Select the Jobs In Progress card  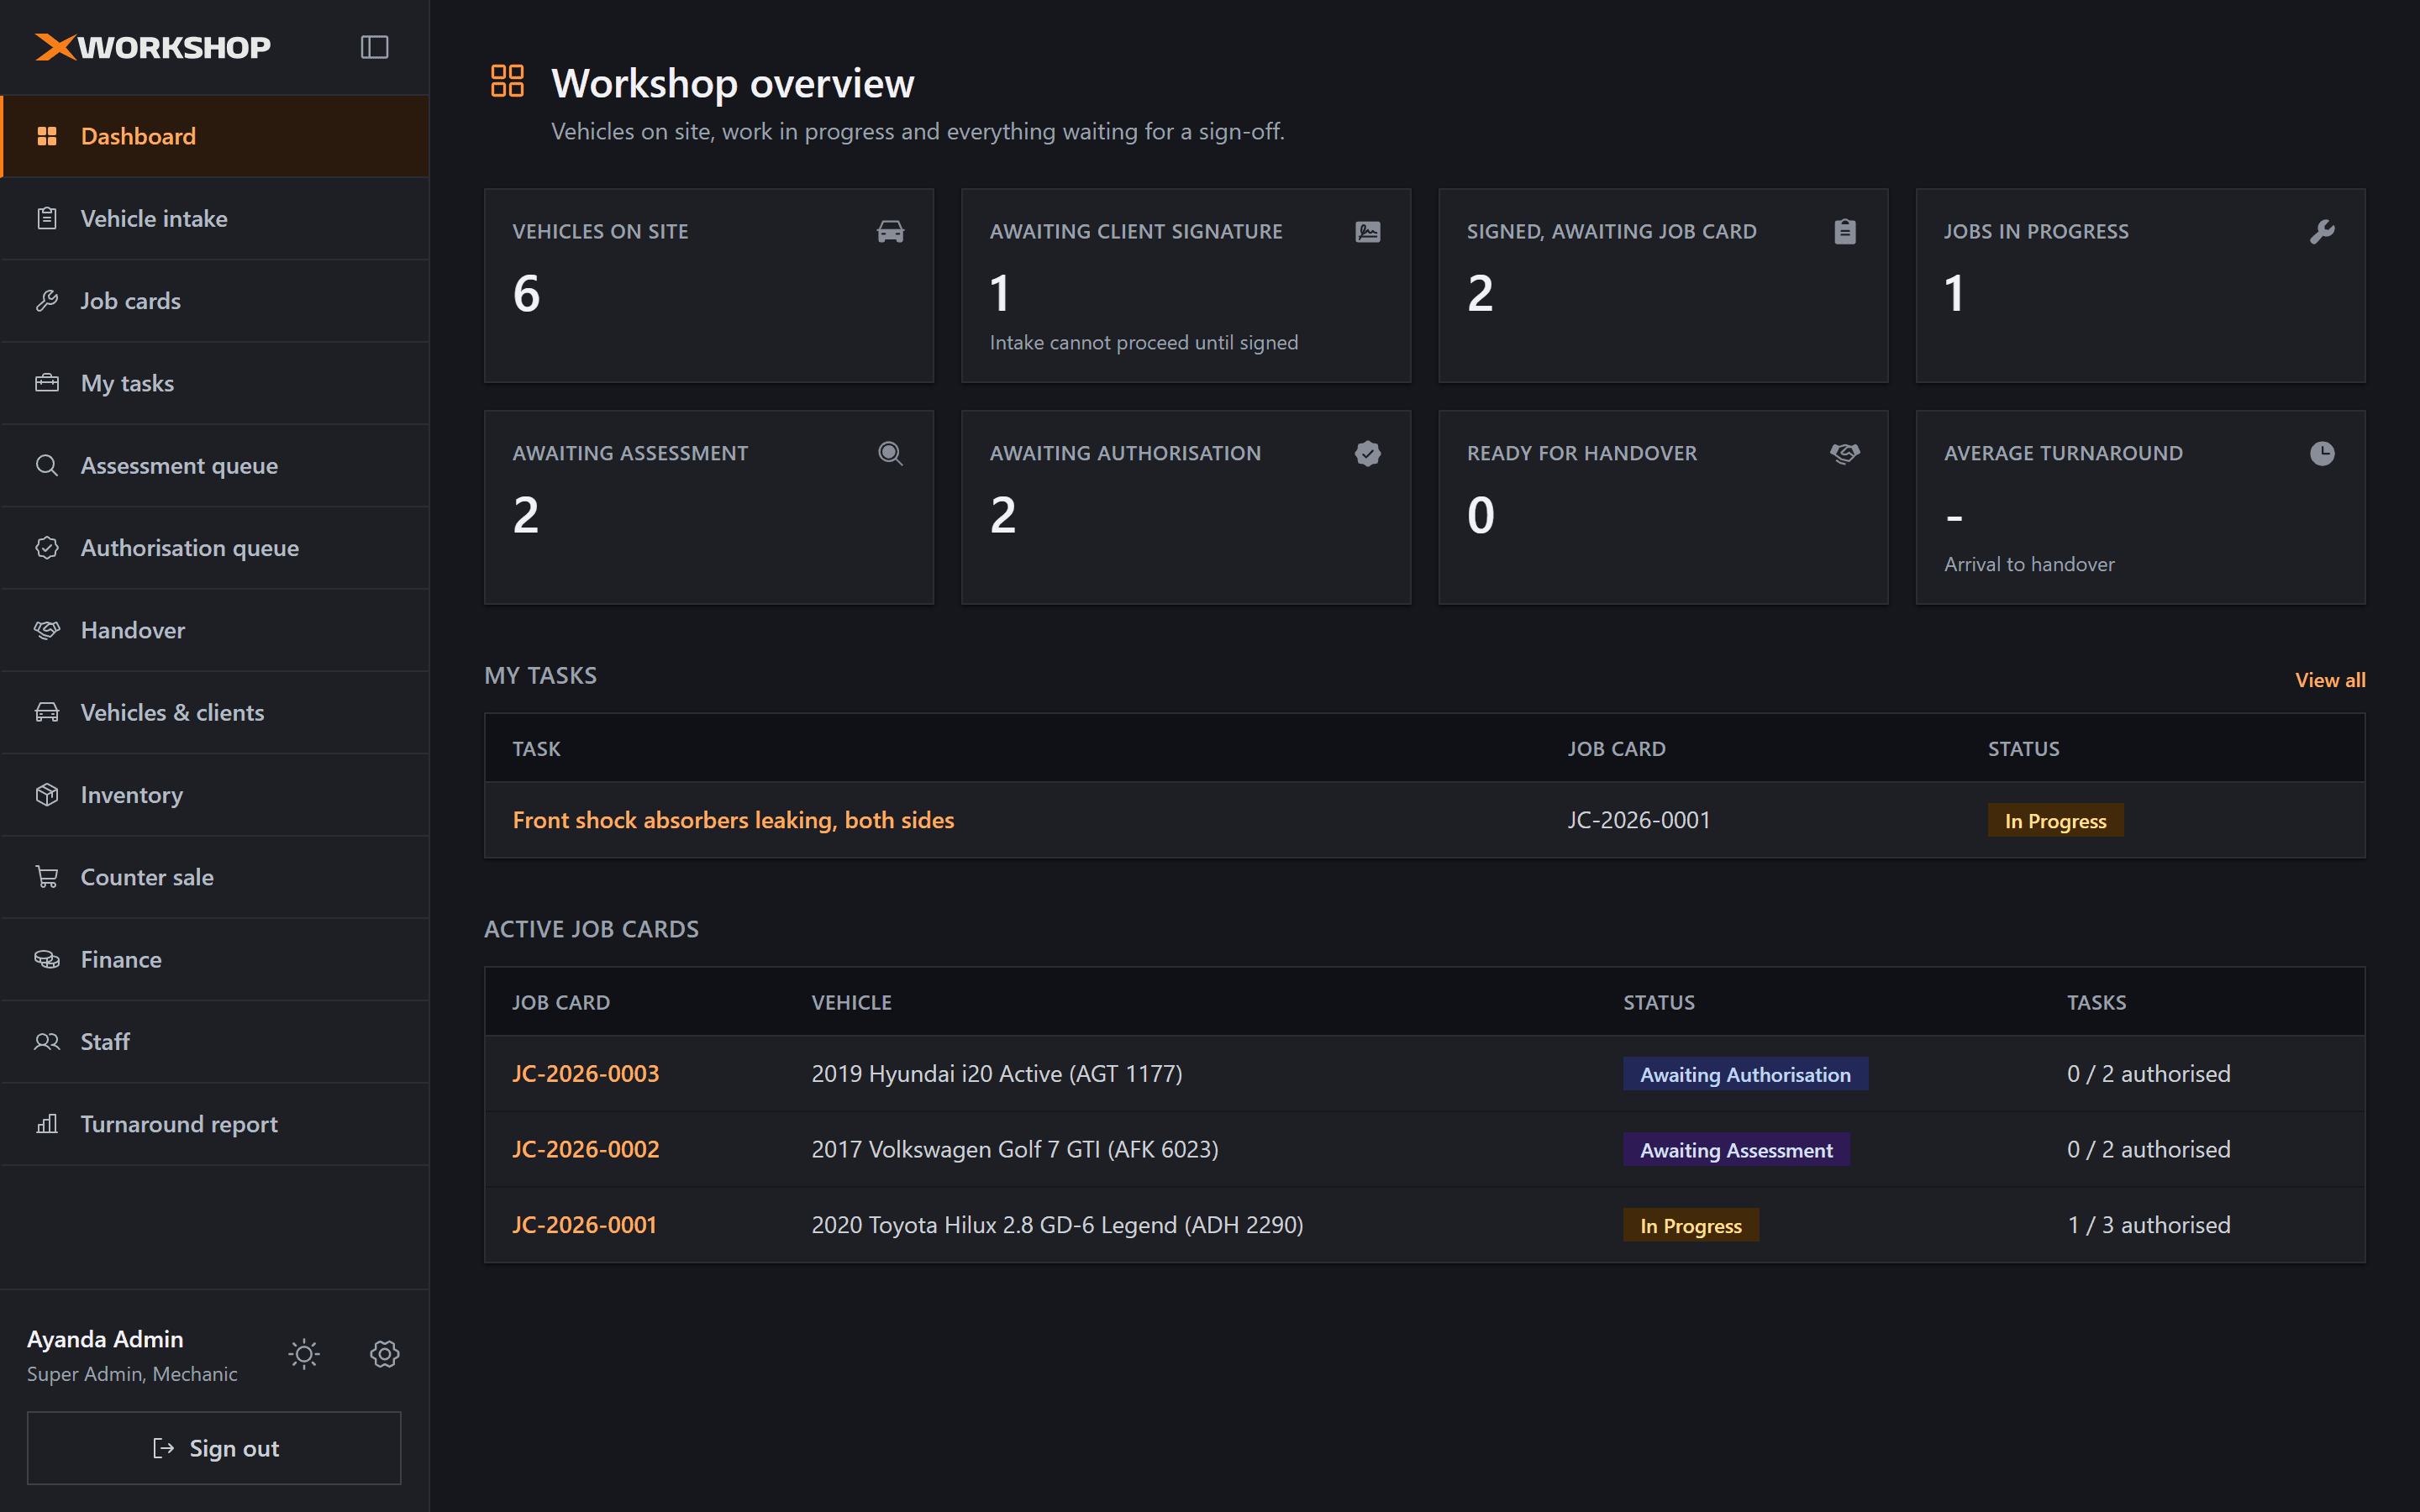[x=2140, y=285]
